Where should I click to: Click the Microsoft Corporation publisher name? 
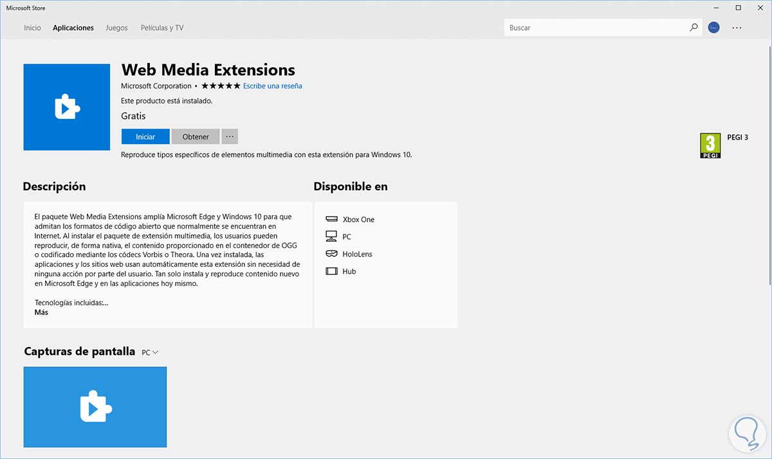[156, 85]
